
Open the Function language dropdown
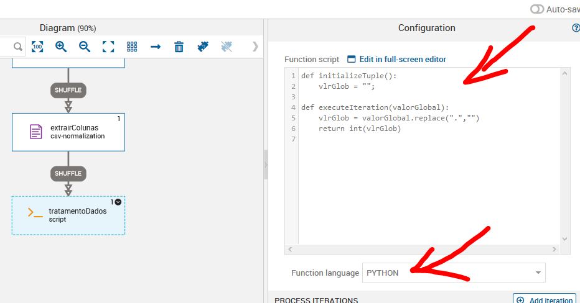click(x=454, y=273)
